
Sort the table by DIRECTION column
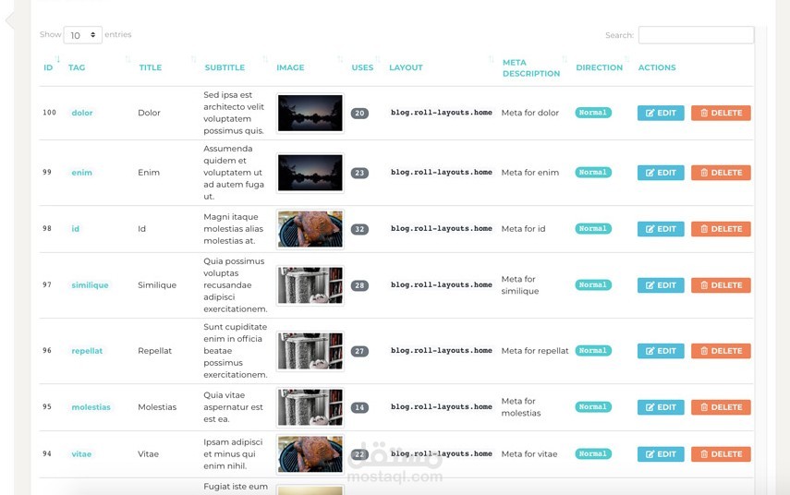tap(599, 67)
